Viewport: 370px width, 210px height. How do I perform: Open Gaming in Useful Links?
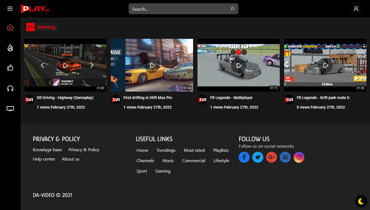(163, 171)
